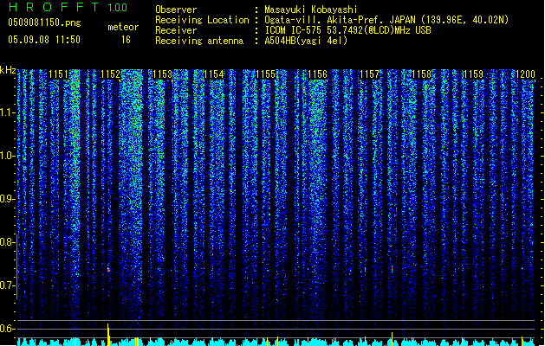545x346 pixels.
Task: Select the file name 0509081150.png
Action: coord(44,22)
